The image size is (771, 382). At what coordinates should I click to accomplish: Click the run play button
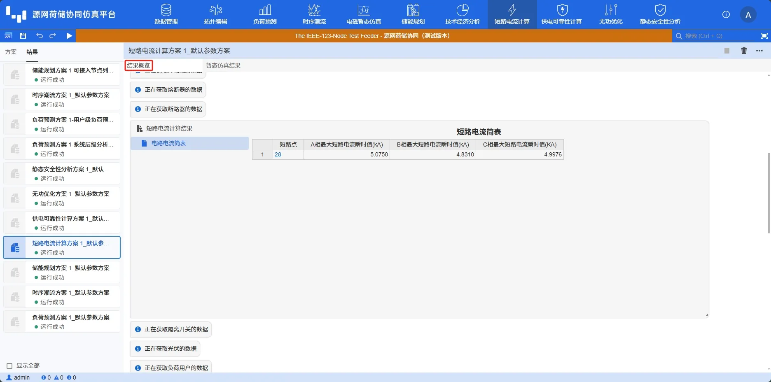click(x=69, y=36)
